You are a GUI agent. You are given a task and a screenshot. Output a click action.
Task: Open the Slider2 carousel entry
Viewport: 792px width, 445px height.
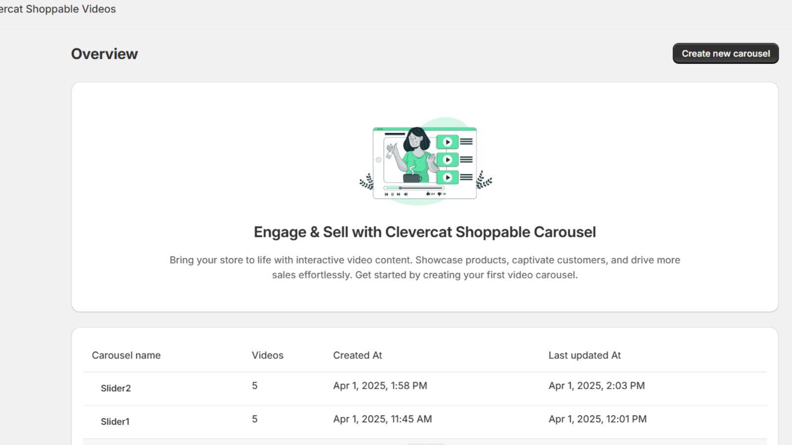tap(115, 388)
